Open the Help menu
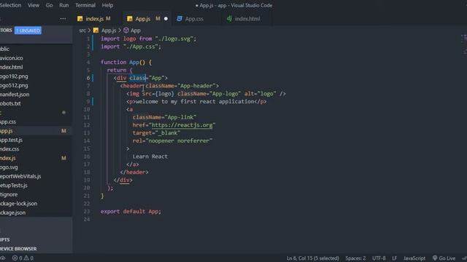Viewport: 467px width, 262px height. pos(107,5)
